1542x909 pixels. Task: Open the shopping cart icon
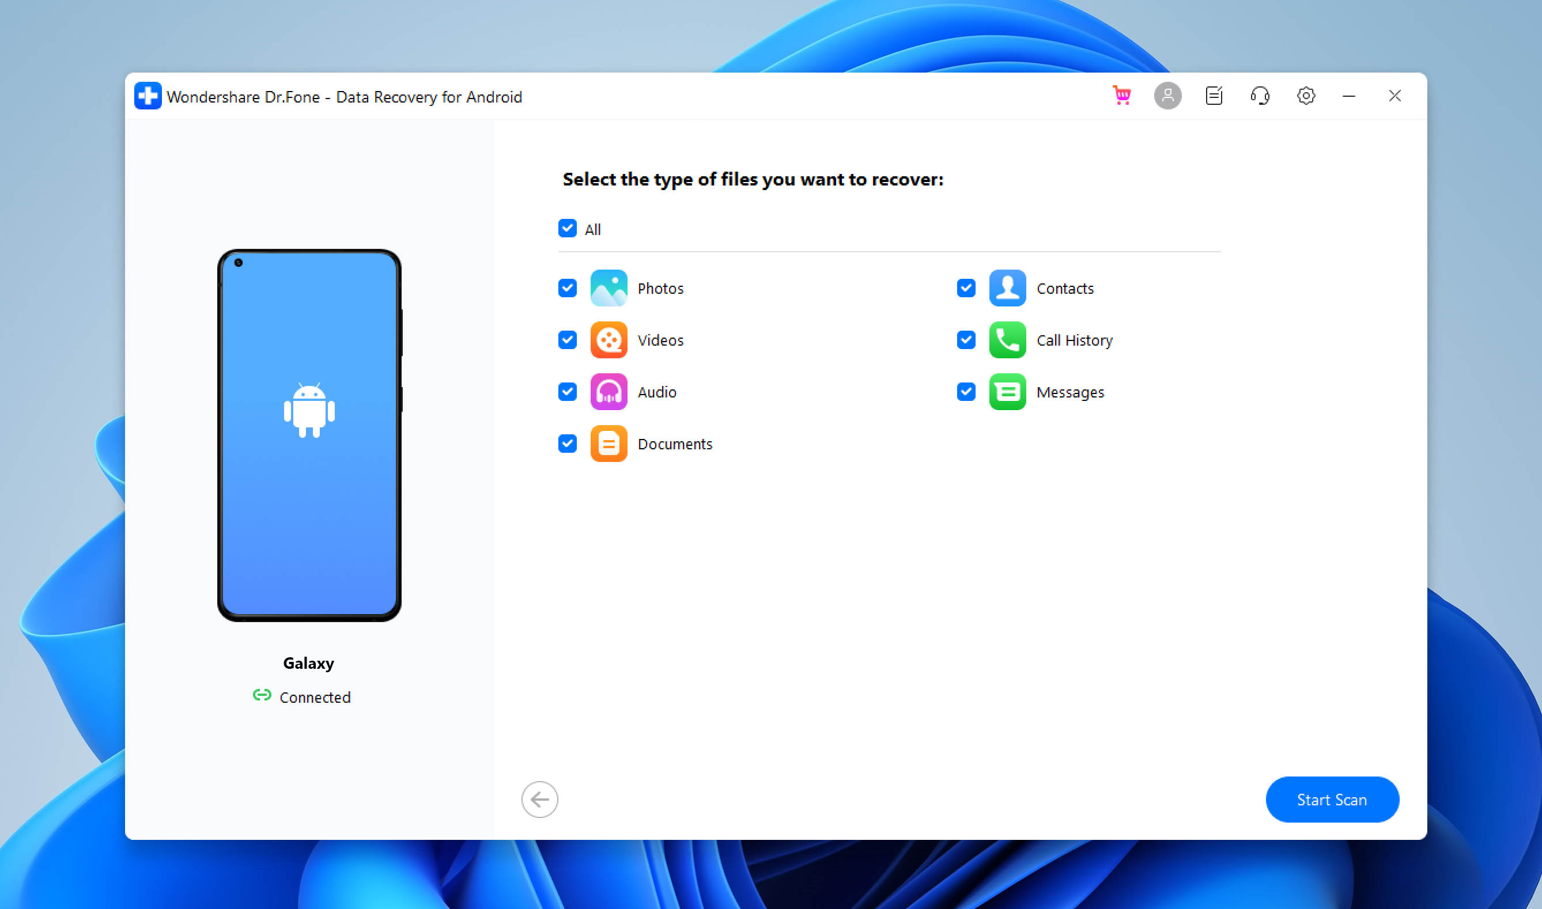1122,96
